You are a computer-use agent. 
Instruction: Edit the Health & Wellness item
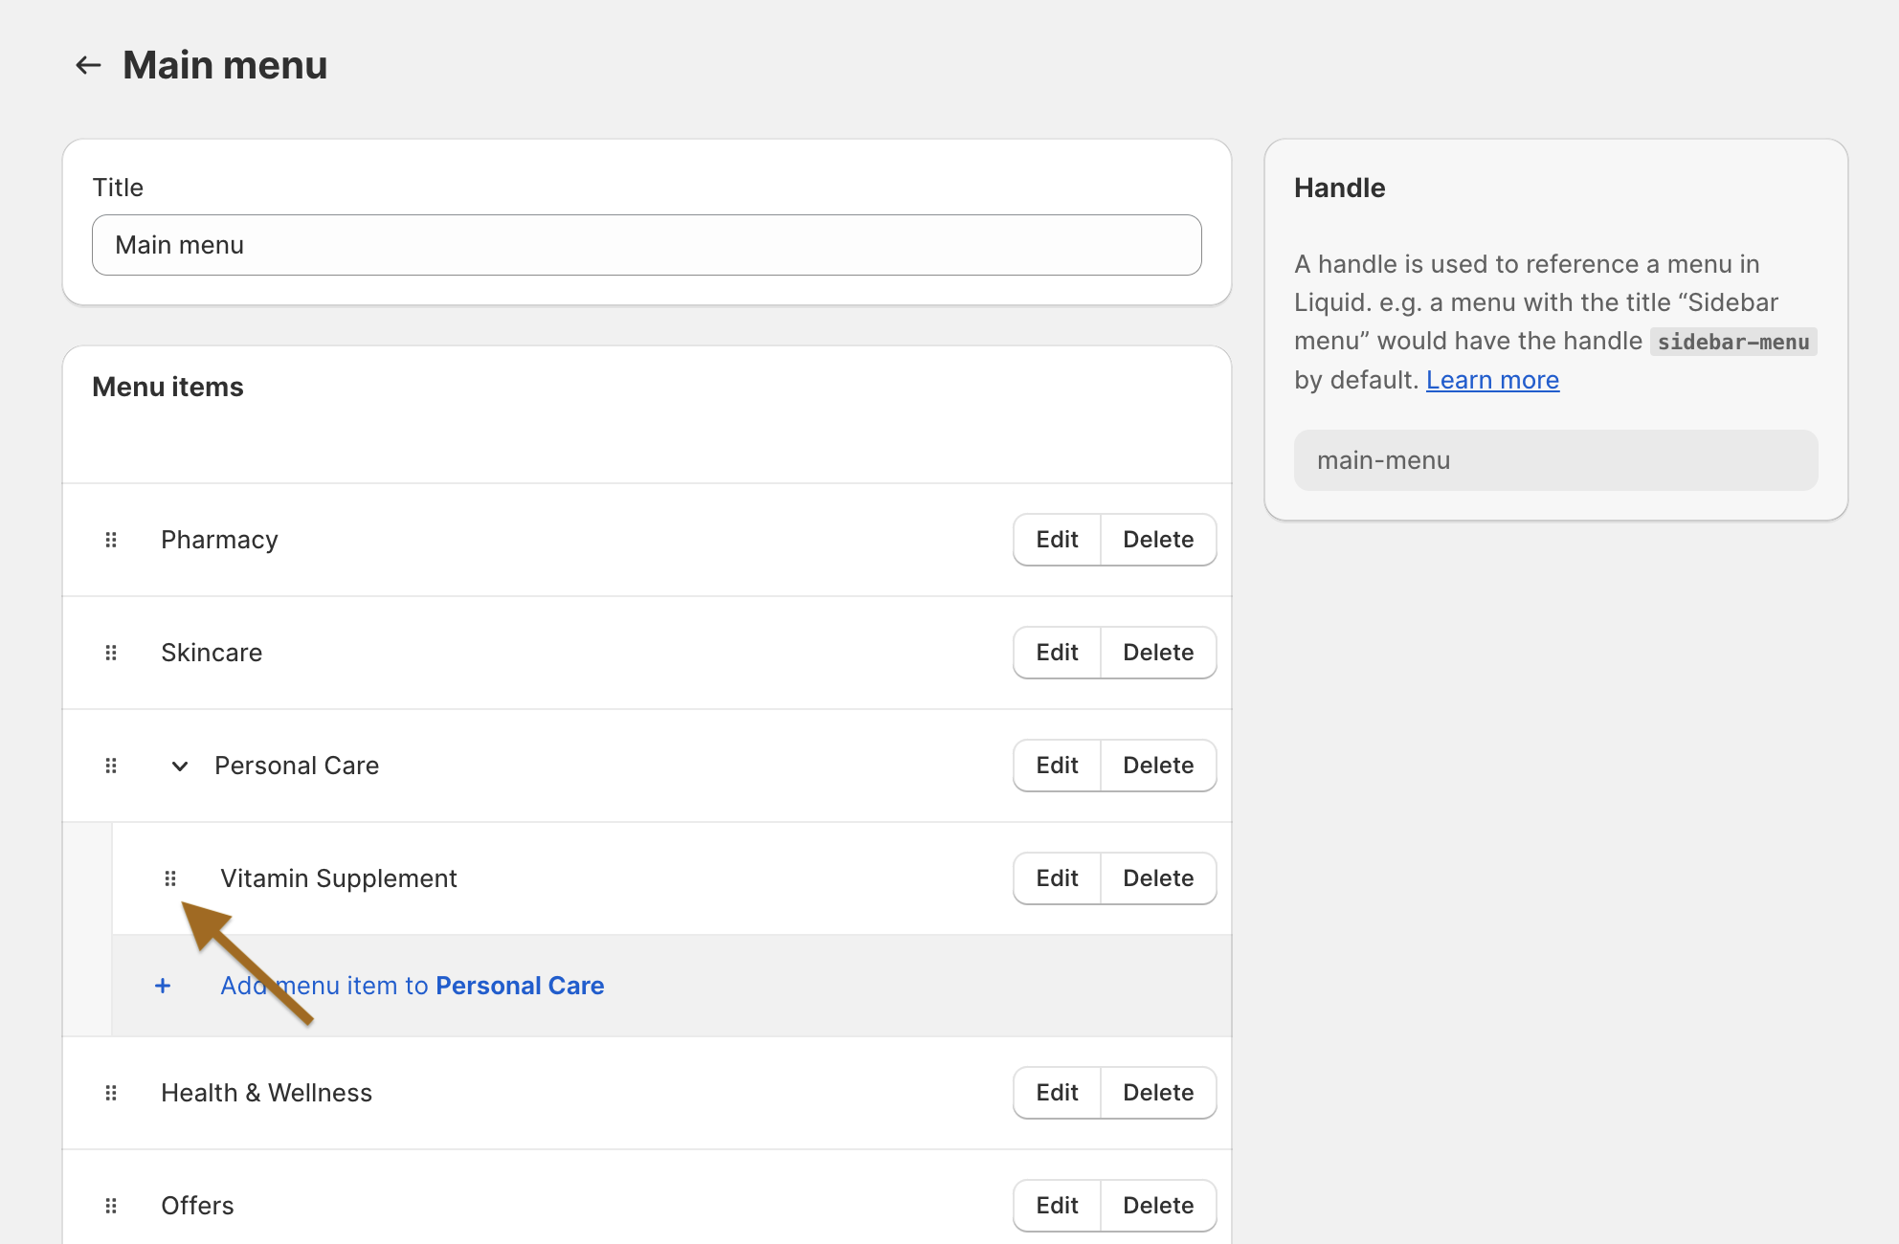[x=1057, y=1093]
